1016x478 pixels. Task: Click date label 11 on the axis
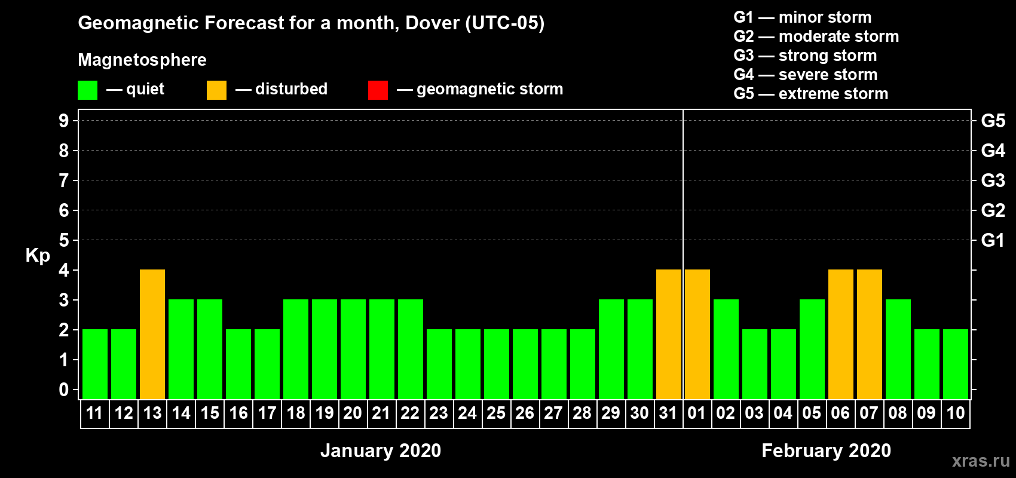(x=95, y=413)
